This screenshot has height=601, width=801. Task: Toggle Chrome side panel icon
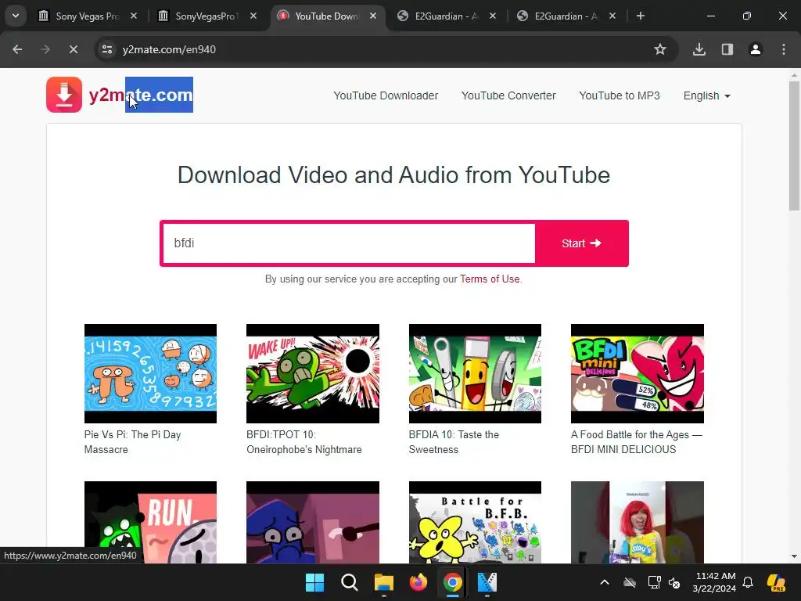point(727,49)
